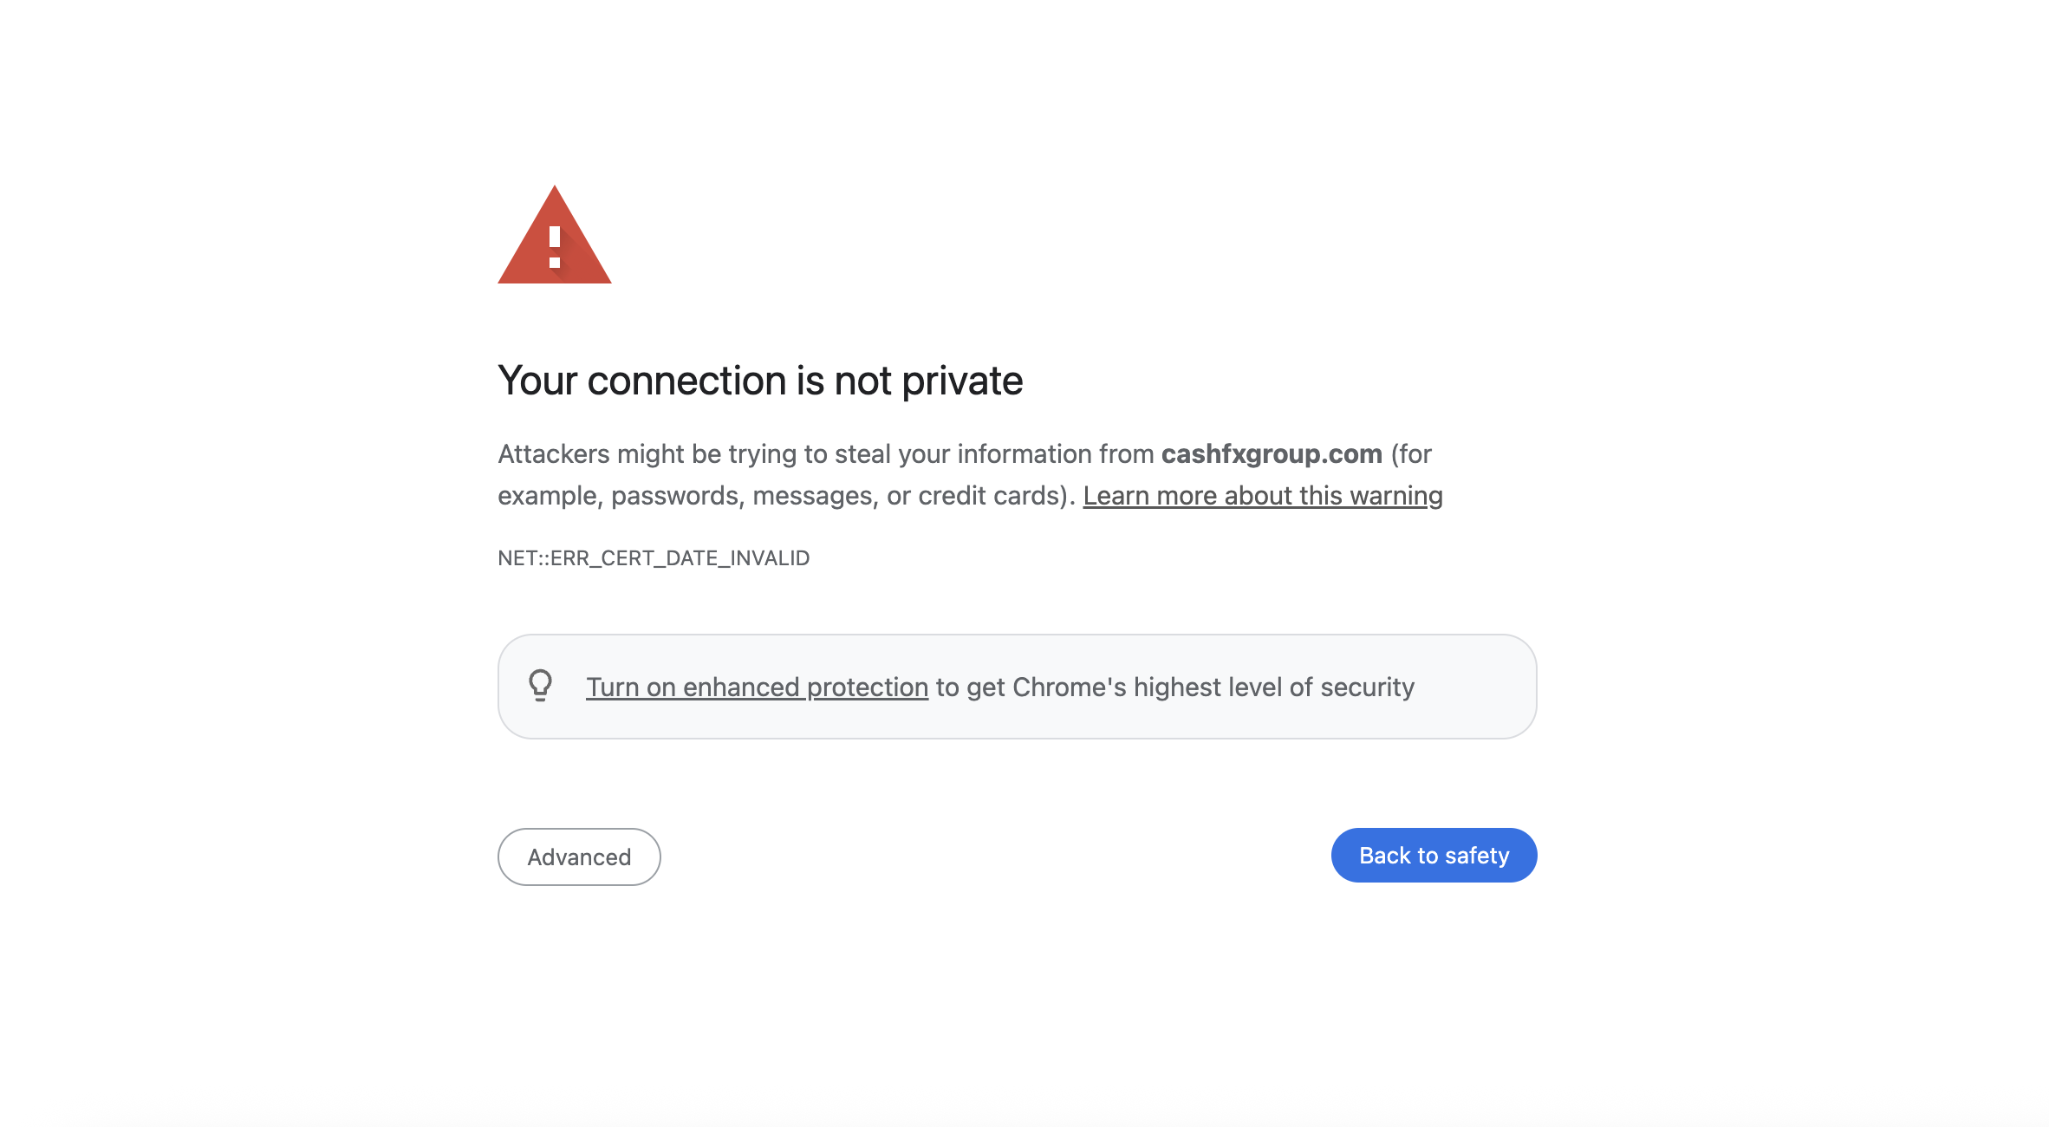Open the Advanced options
This screenshot has width=2049, height=1127.
(x=579, y=857)
